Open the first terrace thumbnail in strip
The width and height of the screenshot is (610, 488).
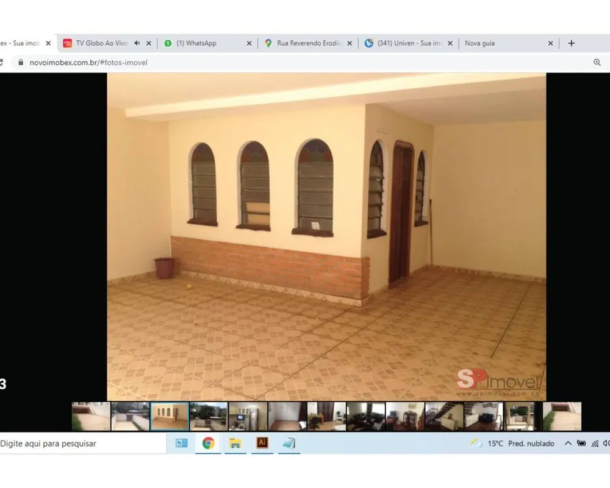tap(91, 417)
